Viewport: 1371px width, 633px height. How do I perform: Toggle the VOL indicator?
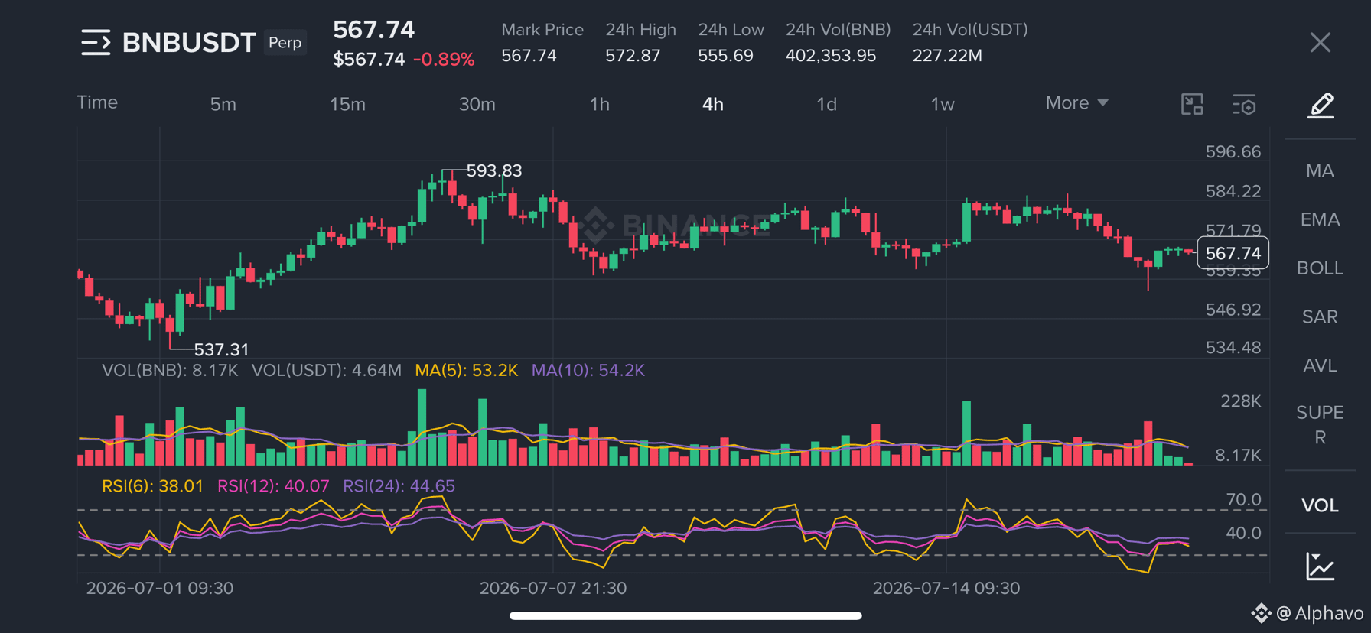pyautogui.click(x=1320, y=505)
